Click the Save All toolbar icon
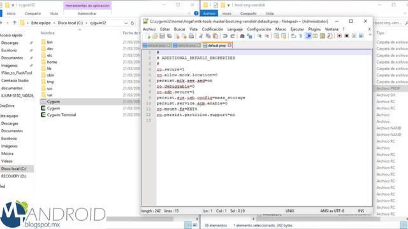The image size is (408, 229). click(170, 36)
